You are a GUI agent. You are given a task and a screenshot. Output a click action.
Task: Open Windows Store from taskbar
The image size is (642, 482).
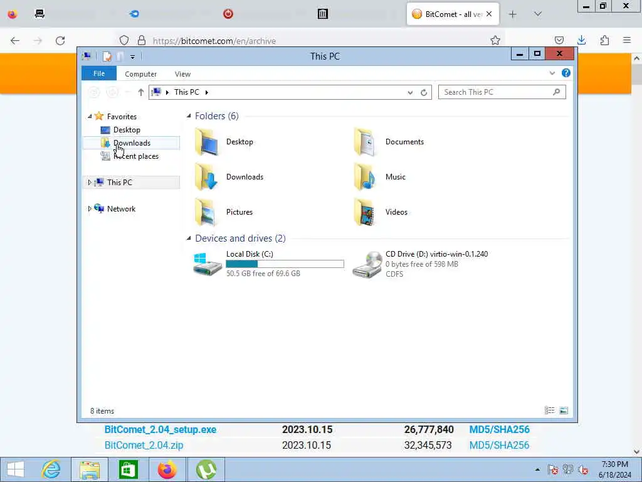(x=128, y=469)
